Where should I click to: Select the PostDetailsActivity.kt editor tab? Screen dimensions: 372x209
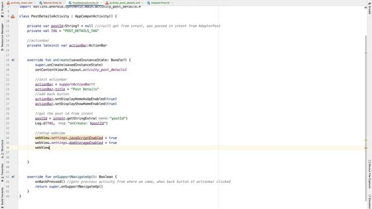[x=85, y=3]
